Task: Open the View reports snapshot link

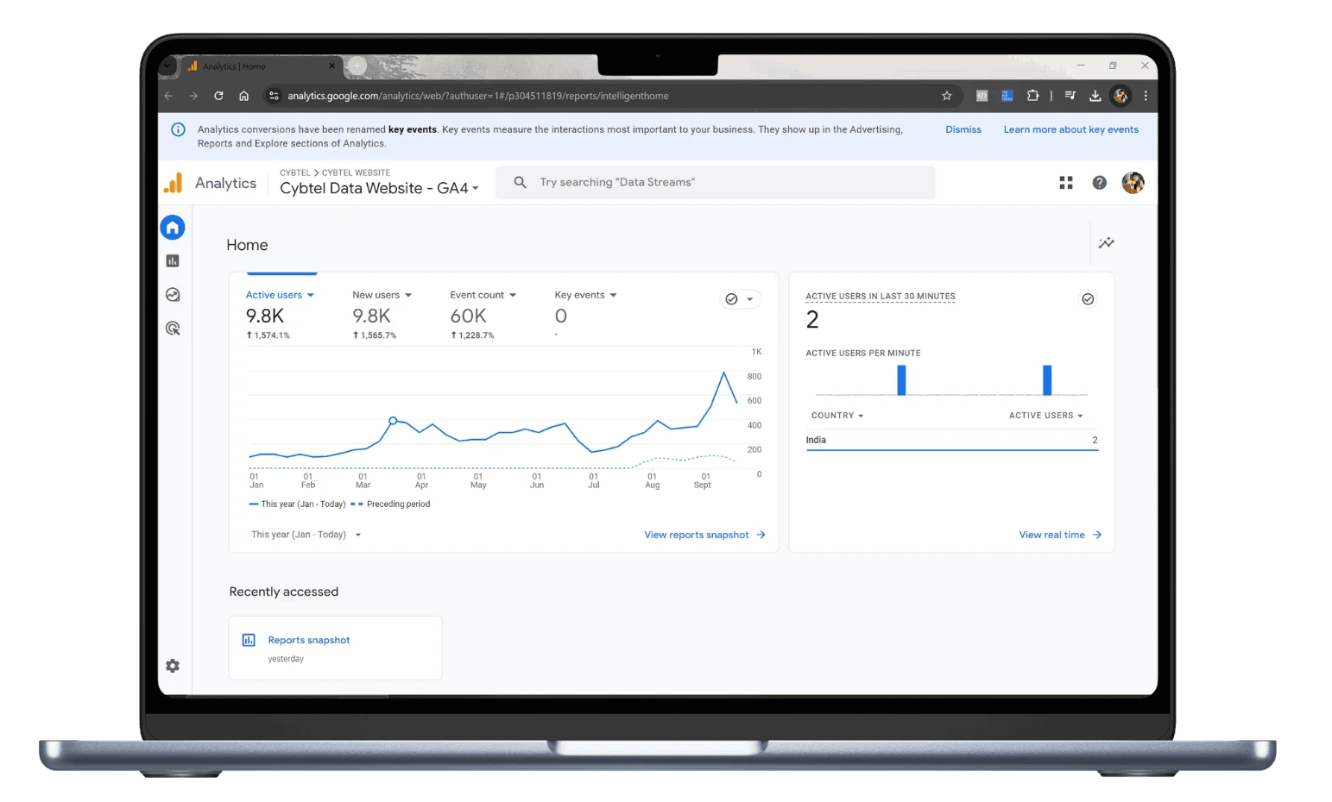Action: (x=704, y=535)
